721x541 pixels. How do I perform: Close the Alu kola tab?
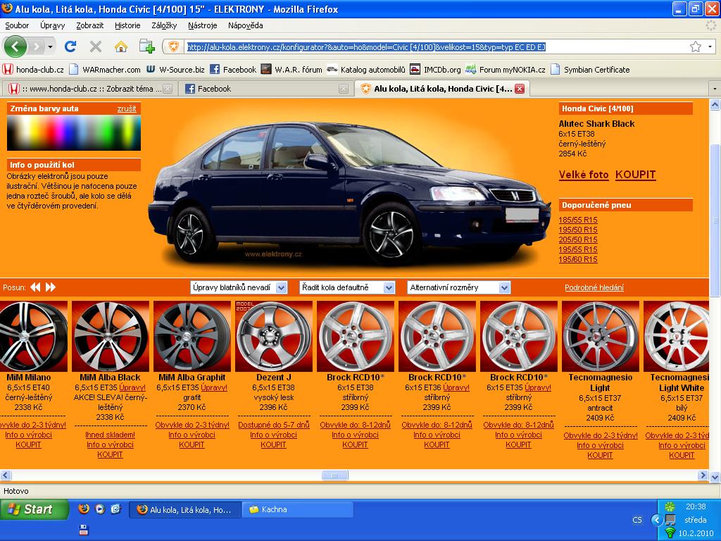tap(520, 89)
